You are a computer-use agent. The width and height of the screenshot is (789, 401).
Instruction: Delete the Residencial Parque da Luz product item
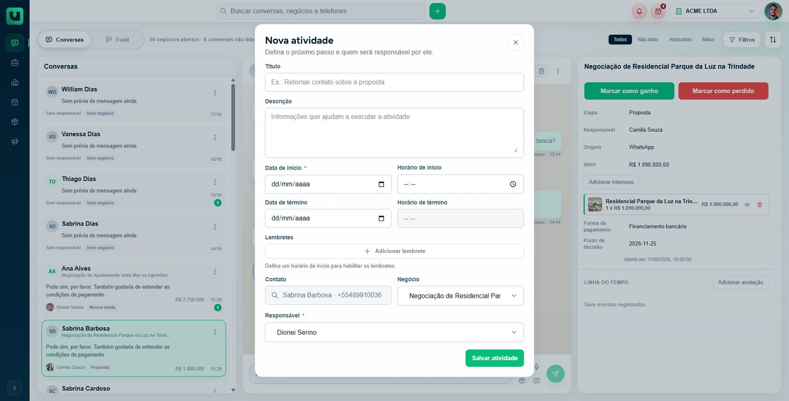[759, 205]
